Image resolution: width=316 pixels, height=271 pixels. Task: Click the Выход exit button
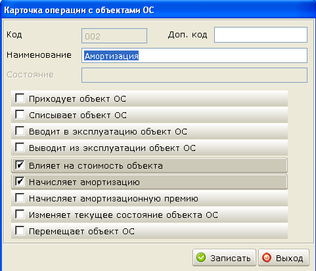(x=284, y=258)
